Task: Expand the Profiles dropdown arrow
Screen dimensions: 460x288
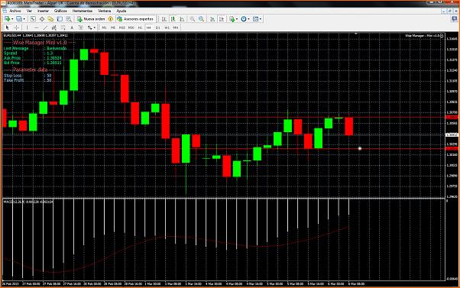Action: [x=24, y=19]
